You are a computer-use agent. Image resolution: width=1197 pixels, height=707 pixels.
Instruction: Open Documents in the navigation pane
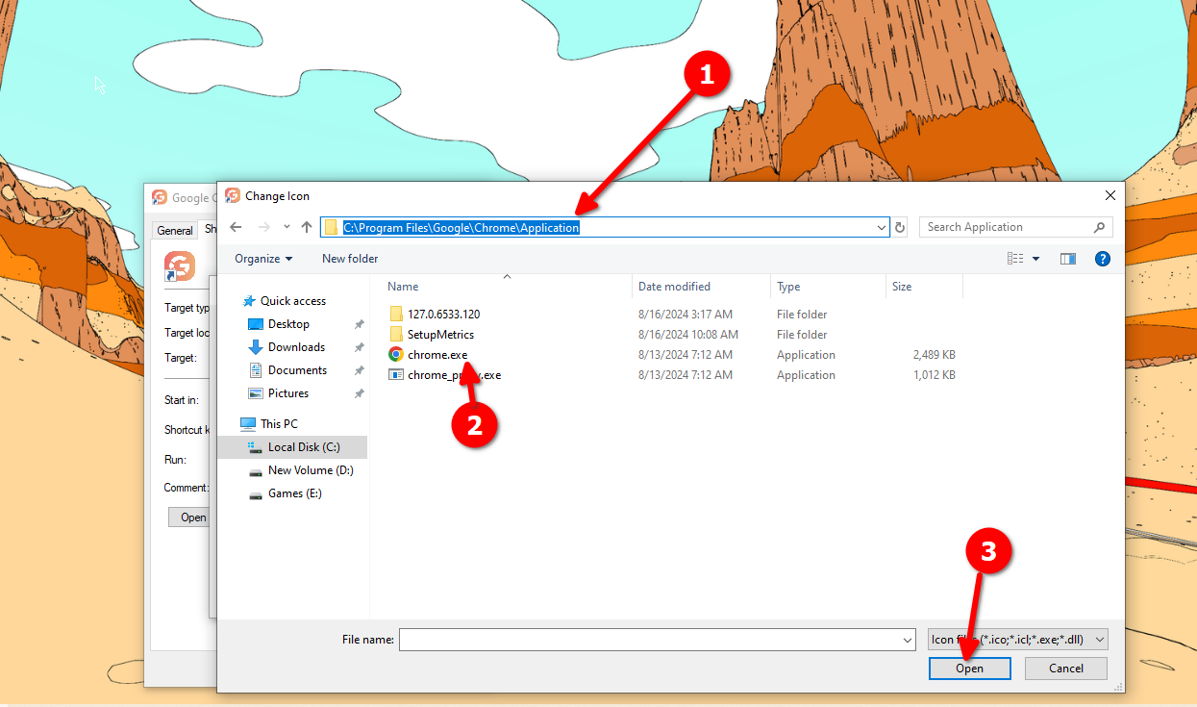pos(297,370)
